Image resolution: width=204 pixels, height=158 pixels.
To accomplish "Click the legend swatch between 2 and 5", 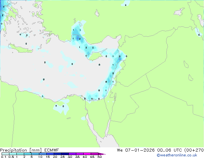I will coord(28,154).
